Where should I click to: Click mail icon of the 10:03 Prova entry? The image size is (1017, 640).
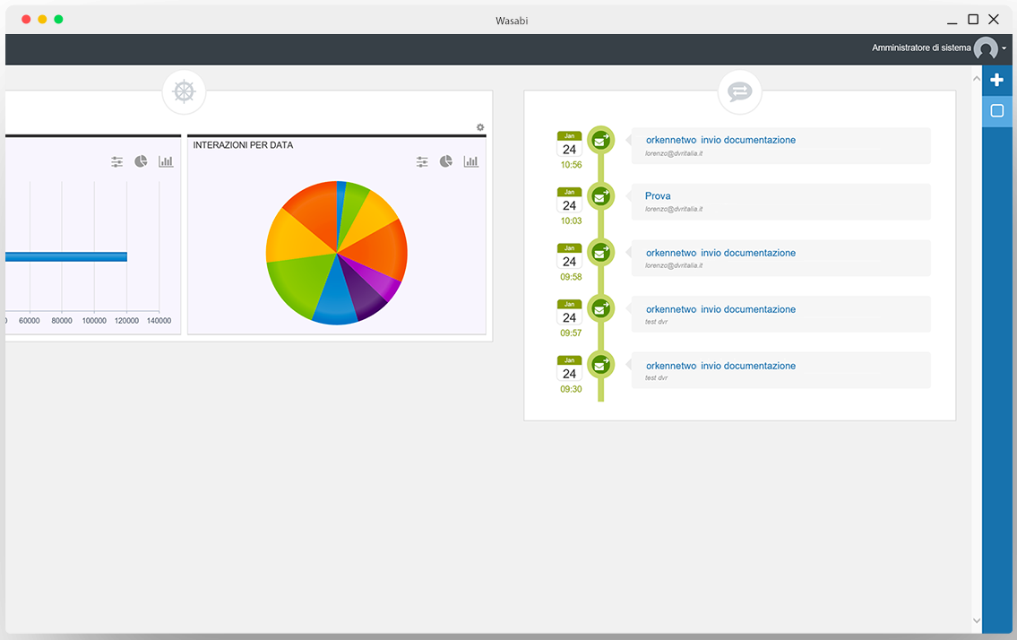coord(601,196)
